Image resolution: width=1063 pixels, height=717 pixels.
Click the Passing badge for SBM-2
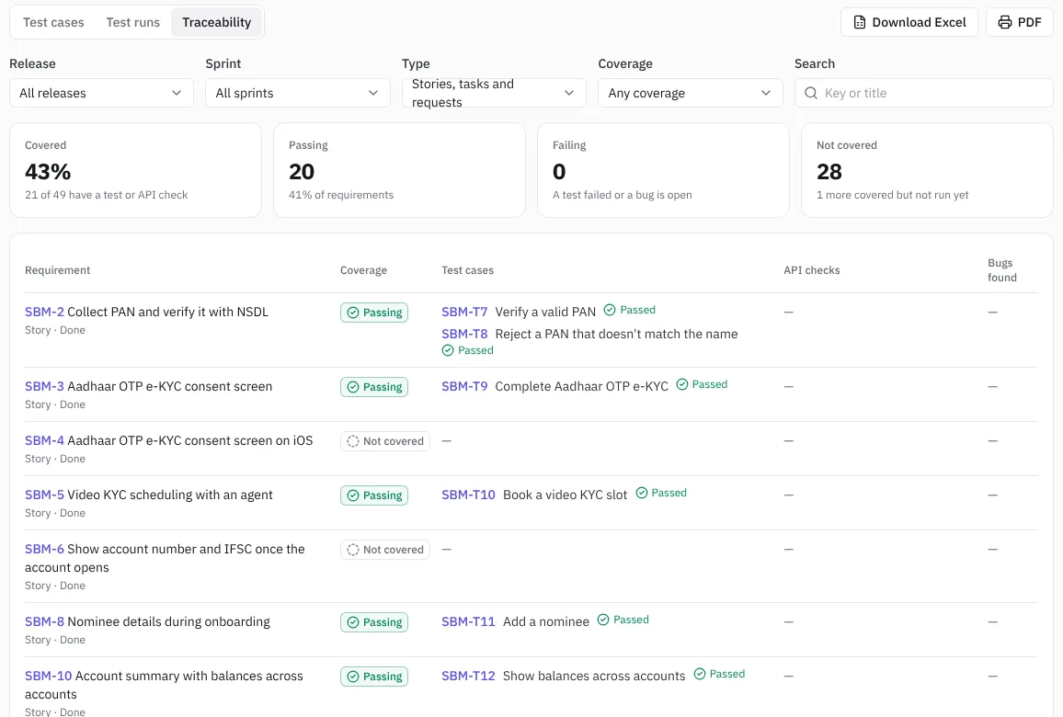click(374, 313)
